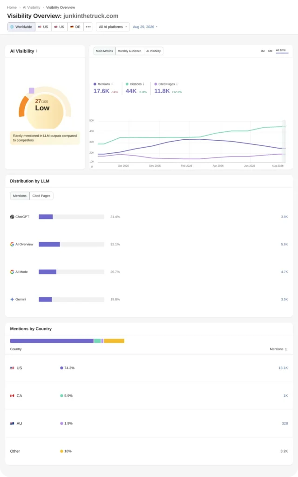Toggle the Mentions series legend dot
Screen dimensions: 298x477
click(x=95, y=84)
